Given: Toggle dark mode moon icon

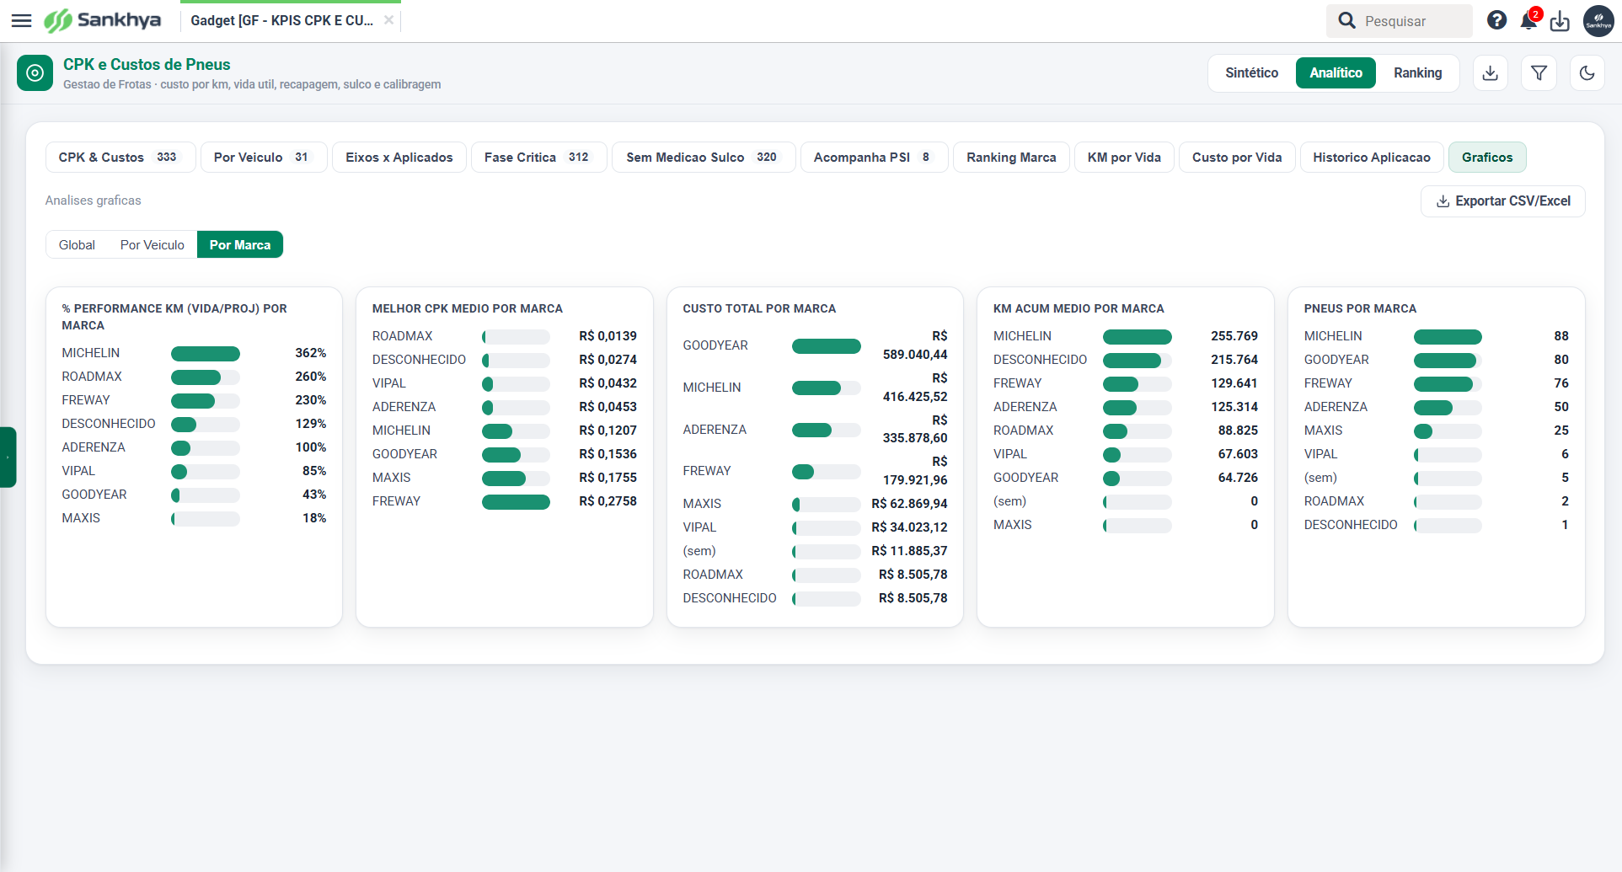Looking at the screenshot, I should tap(1587, 73).
